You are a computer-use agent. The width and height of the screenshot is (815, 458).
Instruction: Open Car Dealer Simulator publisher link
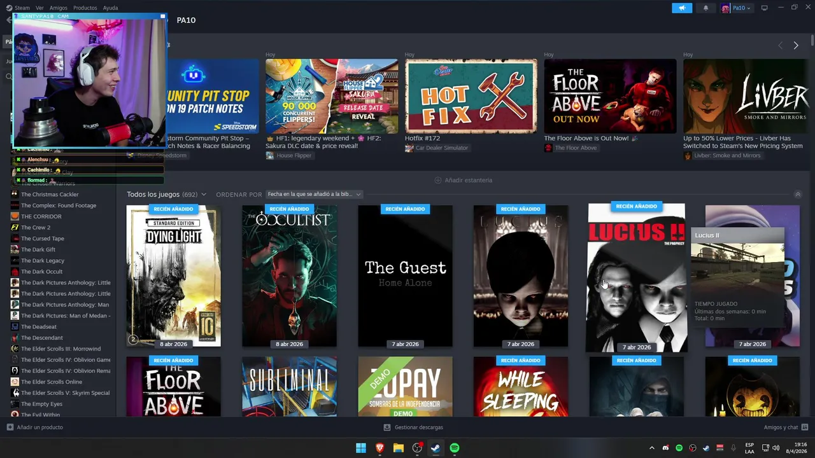click(x=436, y=148)
